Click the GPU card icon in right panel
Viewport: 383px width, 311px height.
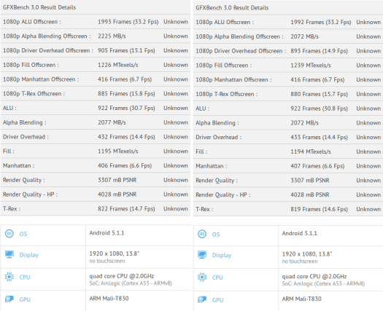coord(202,300)
